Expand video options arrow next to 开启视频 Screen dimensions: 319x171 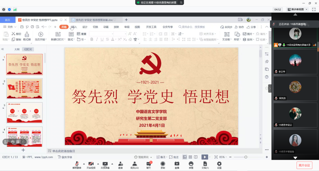(98, 164)
